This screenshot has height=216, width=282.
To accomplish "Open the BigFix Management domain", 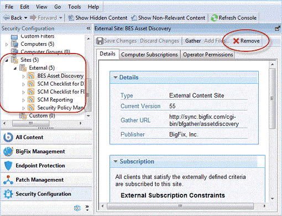I will point(46,151).
